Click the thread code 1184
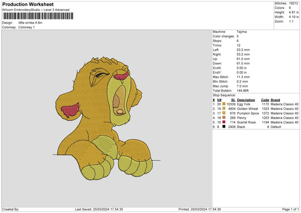 click(265, 122)
